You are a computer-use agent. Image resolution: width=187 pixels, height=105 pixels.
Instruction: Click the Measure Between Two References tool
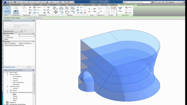(100, 8)
